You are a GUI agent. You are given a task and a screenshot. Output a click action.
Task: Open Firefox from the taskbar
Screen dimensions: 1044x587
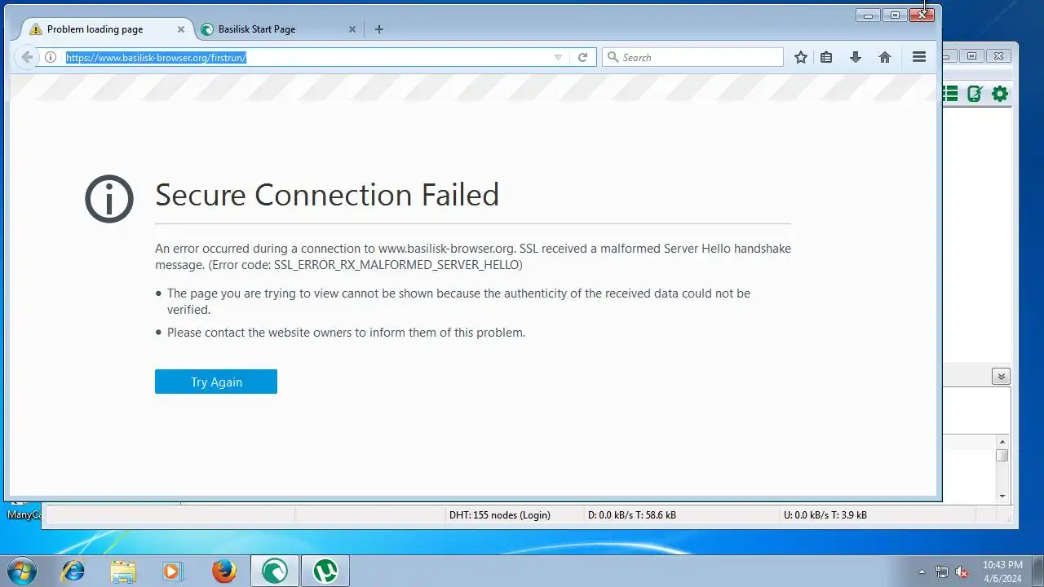tap(224, 571)
